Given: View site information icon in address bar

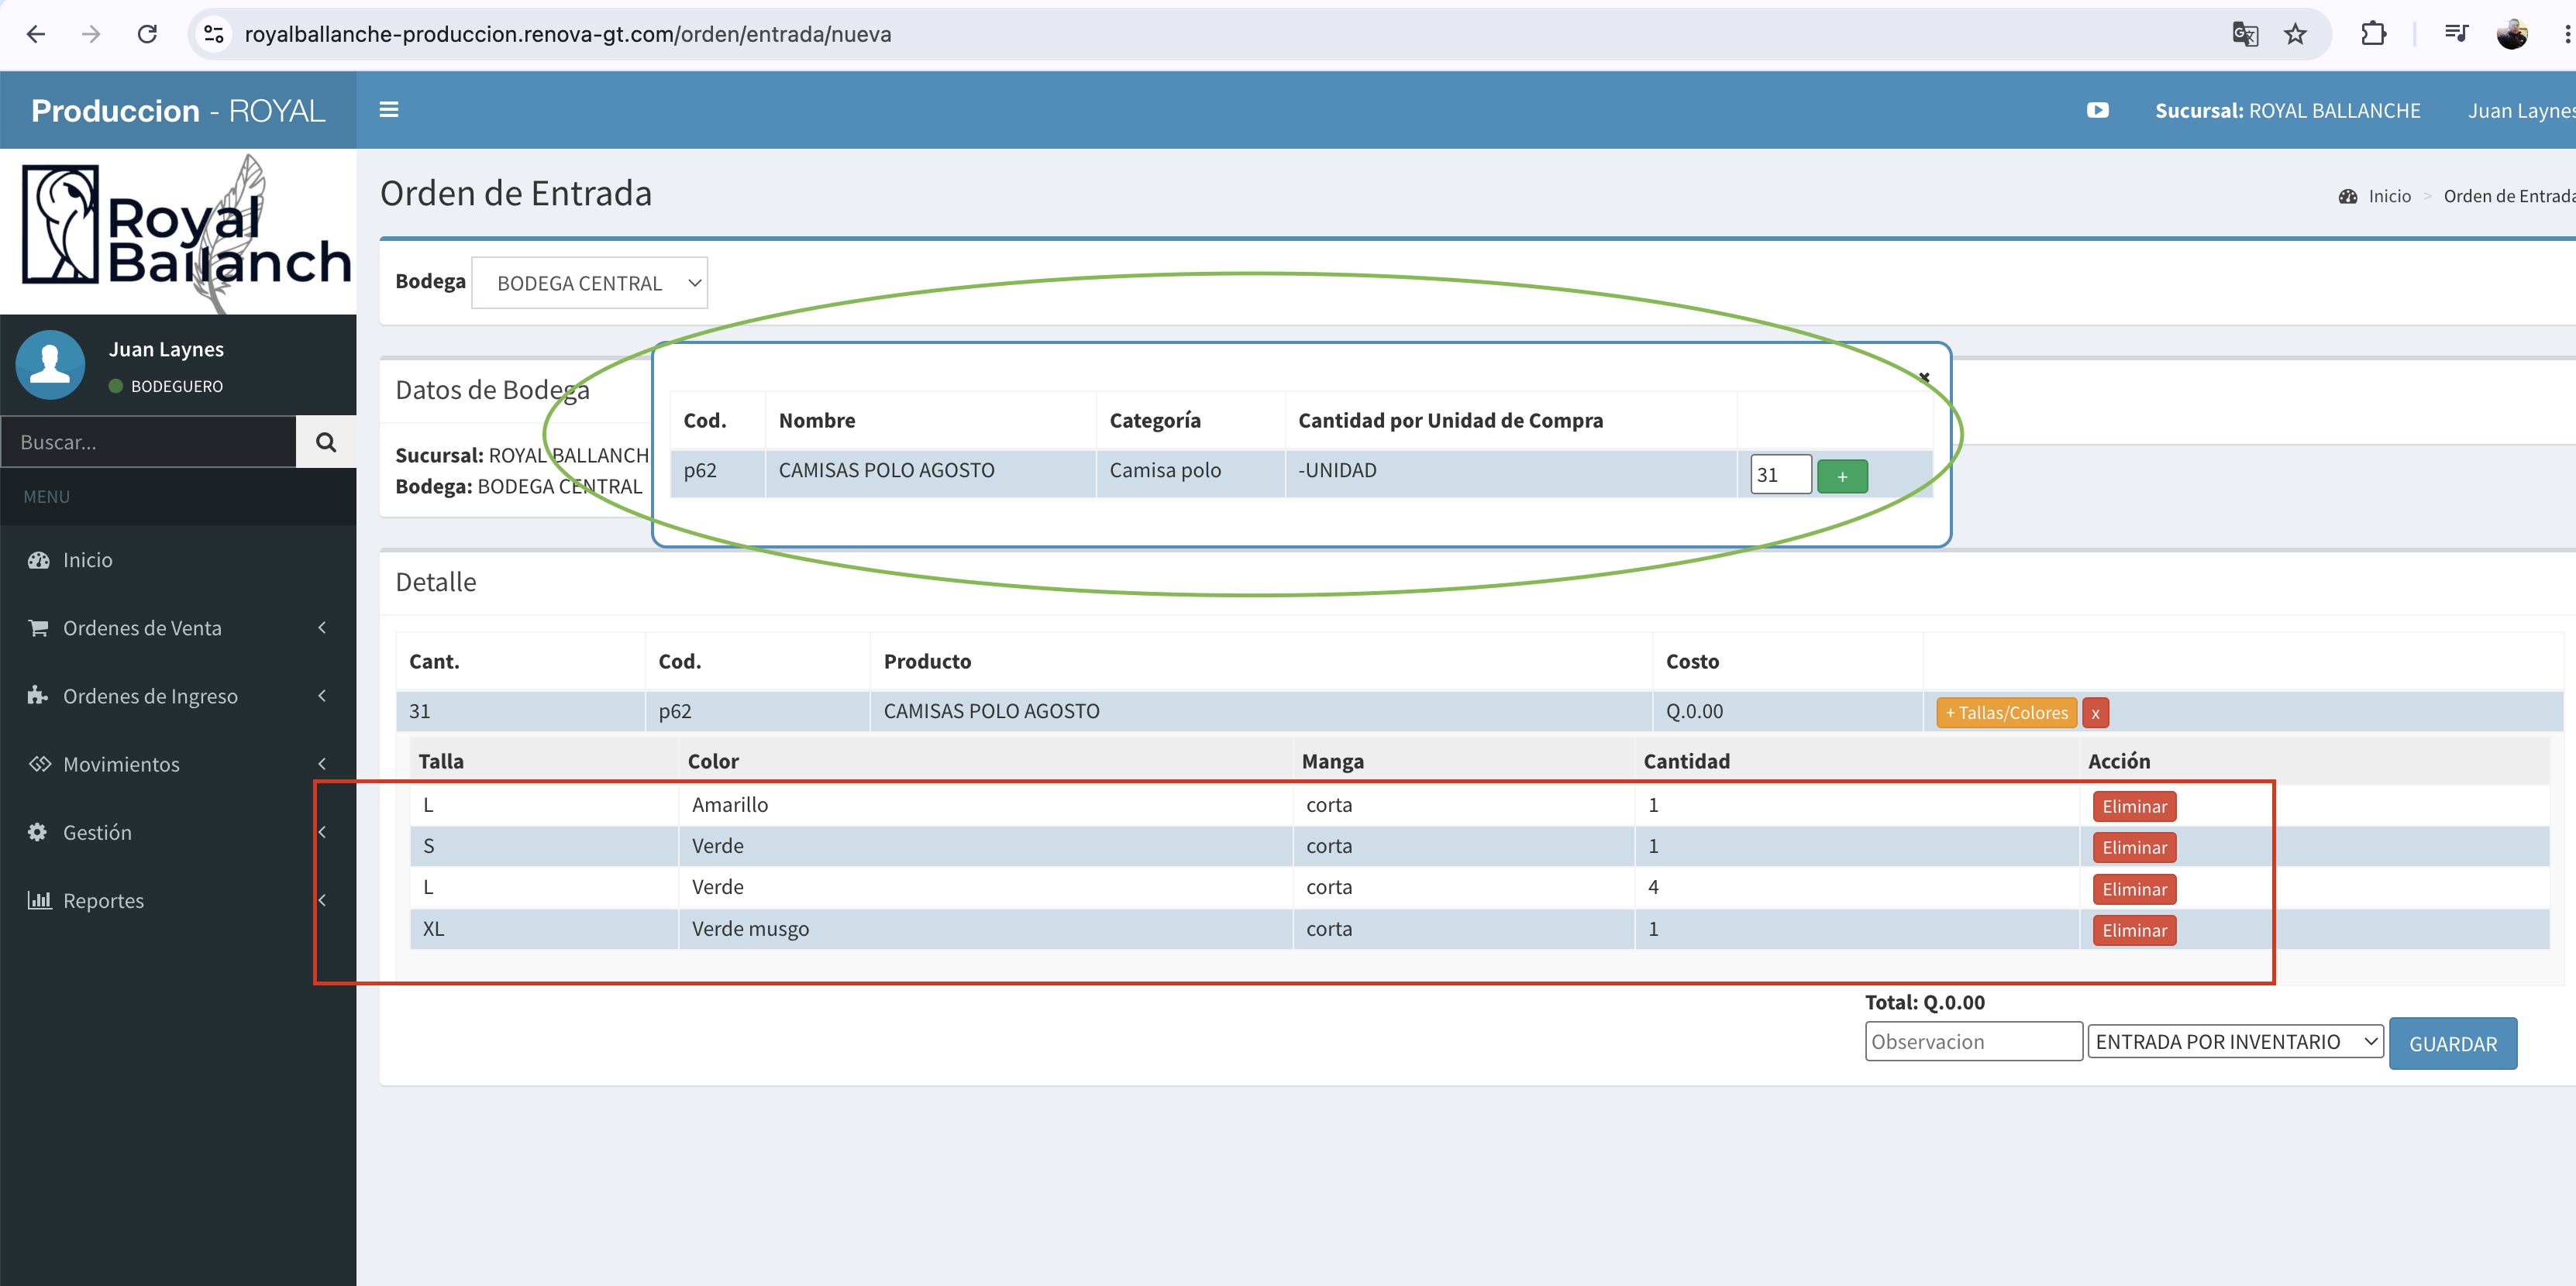Looking at the screenshot, I should (x=214, y=34).
